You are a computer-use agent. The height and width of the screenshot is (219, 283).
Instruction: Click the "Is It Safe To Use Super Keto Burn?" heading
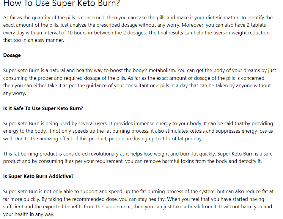[x=43, y=108]
